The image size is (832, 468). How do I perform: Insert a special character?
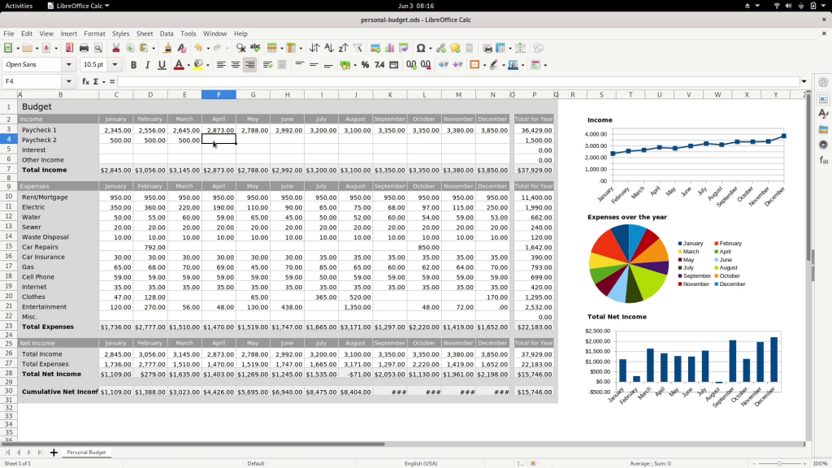pos(421,49)
